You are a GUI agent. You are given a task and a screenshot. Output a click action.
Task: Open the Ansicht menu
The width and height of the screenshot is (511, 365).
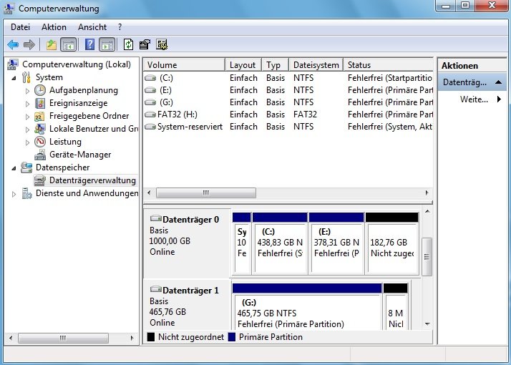[x=92, y=27]
